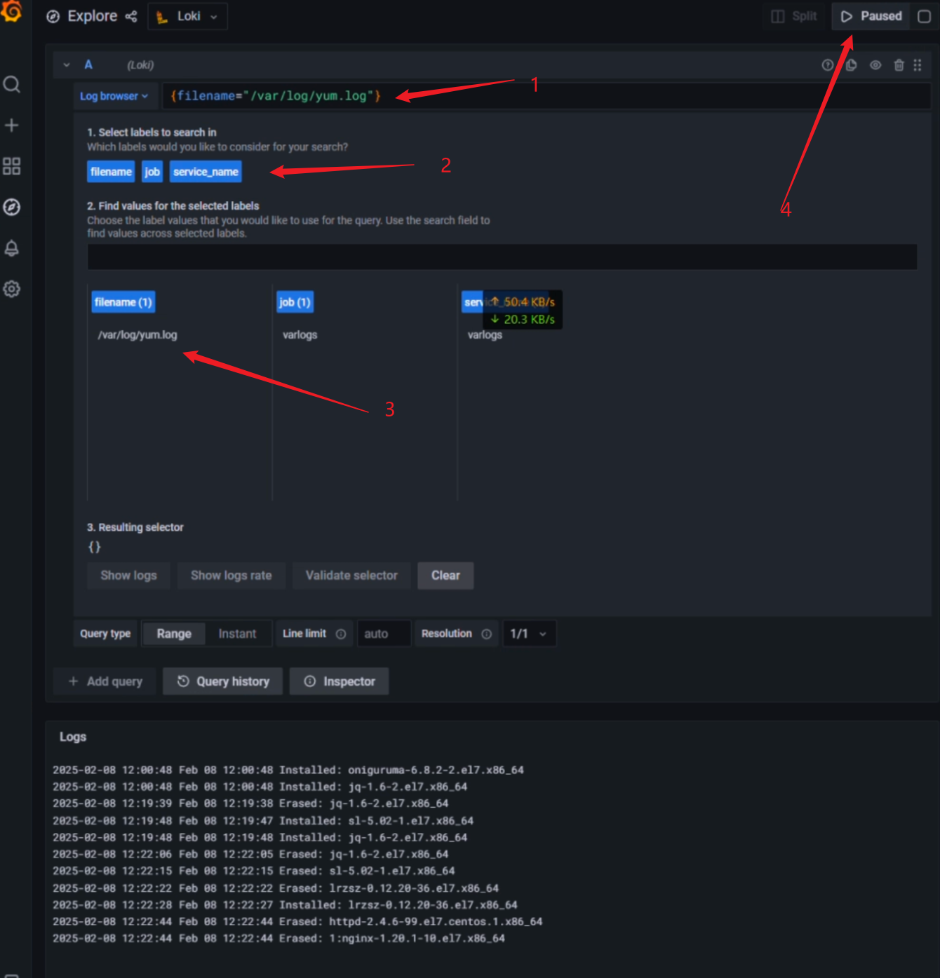940x978 pixels.
Task: Click the Query history button
Action: point(223,681)
